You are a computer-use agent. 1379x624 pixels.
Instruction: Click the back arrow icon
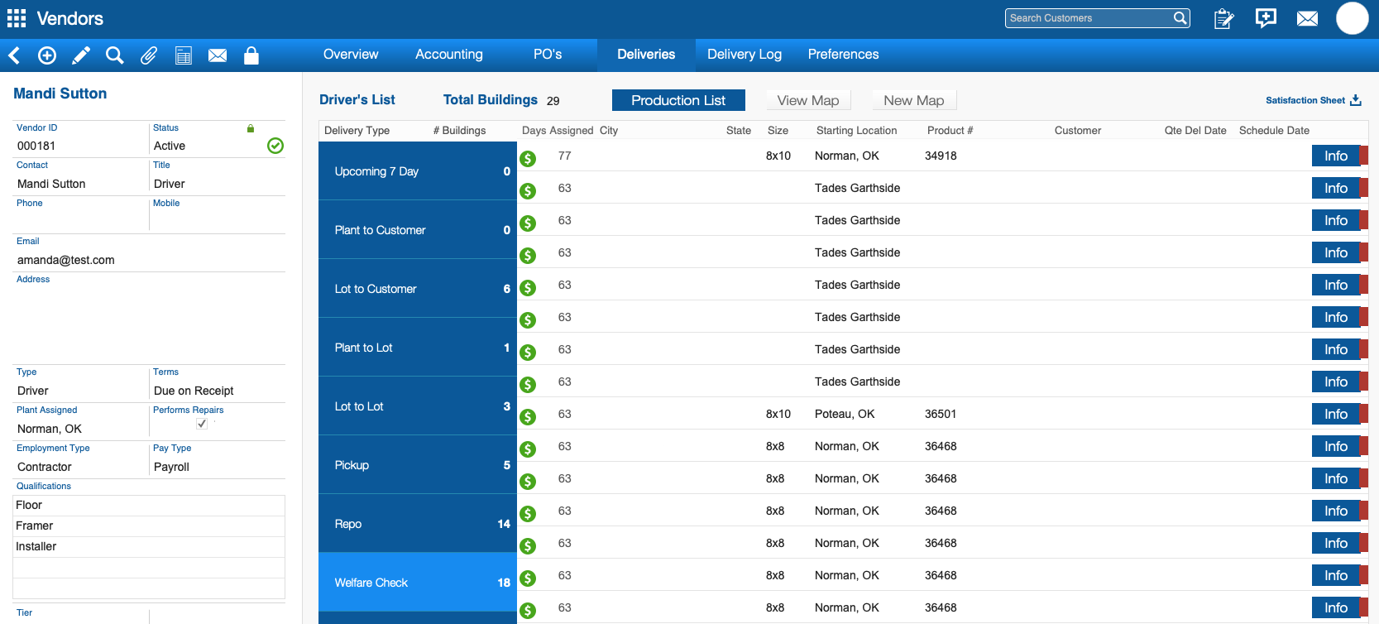[x=14, y=55]
